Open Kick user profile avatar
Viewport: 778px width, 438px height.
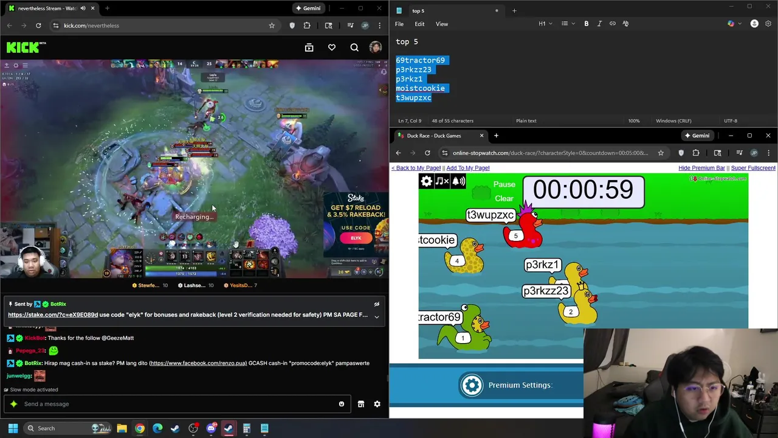[376, 47]
